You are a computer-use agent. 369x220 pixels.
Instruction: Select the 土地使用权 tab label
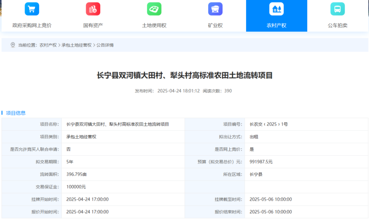pyautogui.click(x=154, y=25)
